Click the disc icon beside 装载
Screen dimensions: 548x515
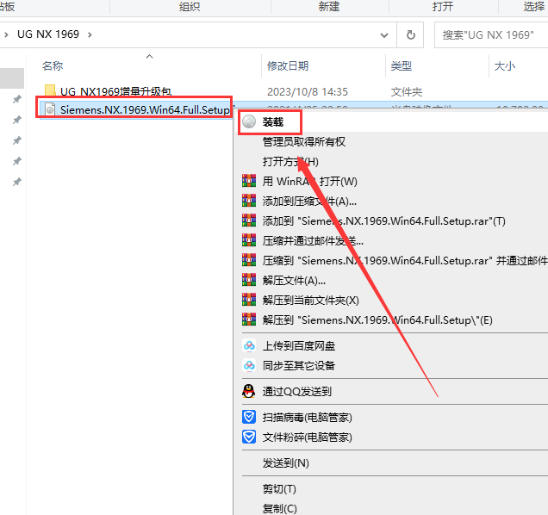click(x=249, y=122)
